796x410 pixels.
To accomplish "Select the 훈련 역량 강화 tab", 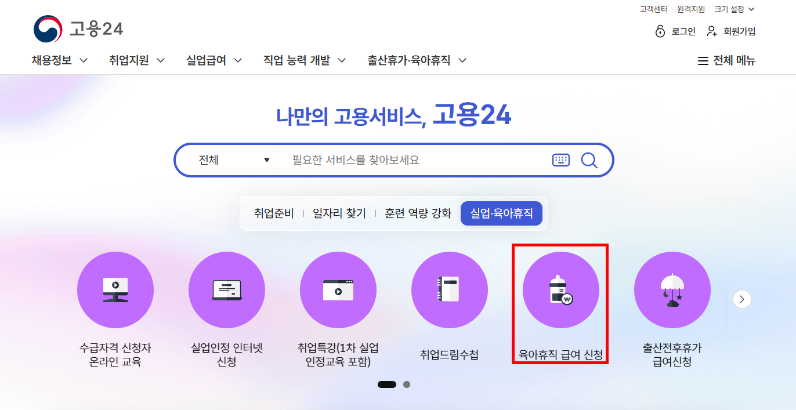I will tap(418, 213).
